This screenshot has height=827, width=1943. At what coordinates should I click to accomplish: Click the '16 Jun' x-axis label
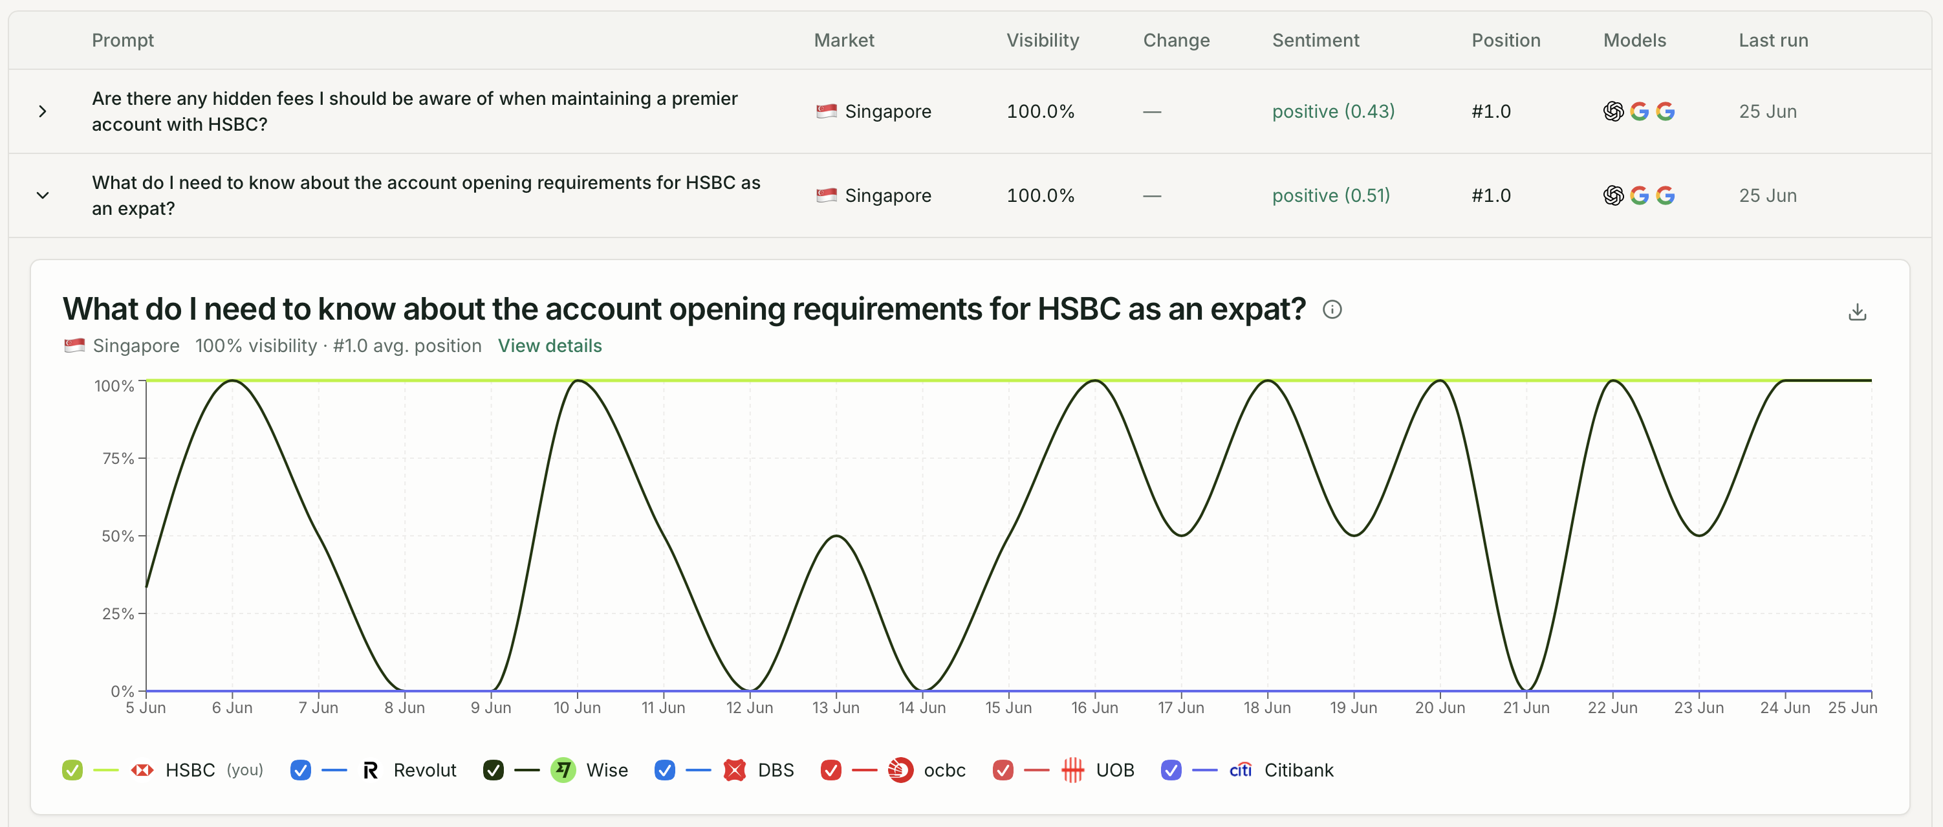coord(1094,708)
